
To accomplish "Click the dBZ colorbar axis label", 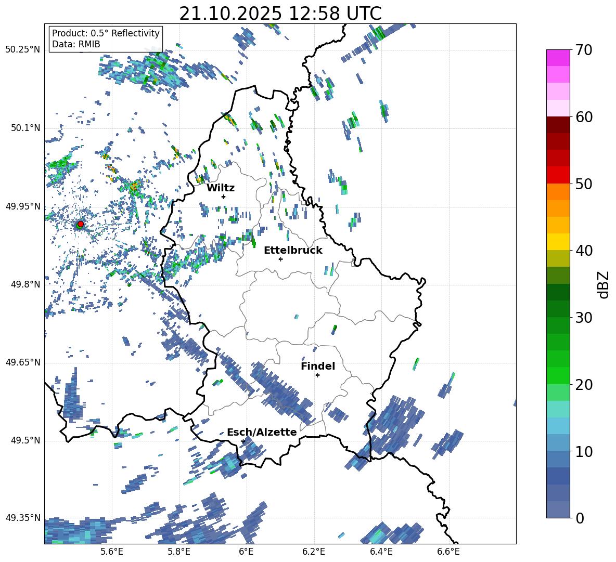I will [x=602, y=285].
